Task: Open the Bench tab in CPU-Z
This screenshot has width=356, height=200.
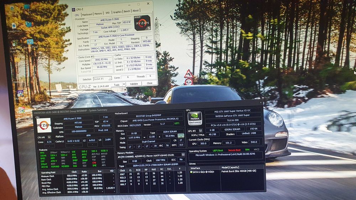Action: tap(127, 11)
